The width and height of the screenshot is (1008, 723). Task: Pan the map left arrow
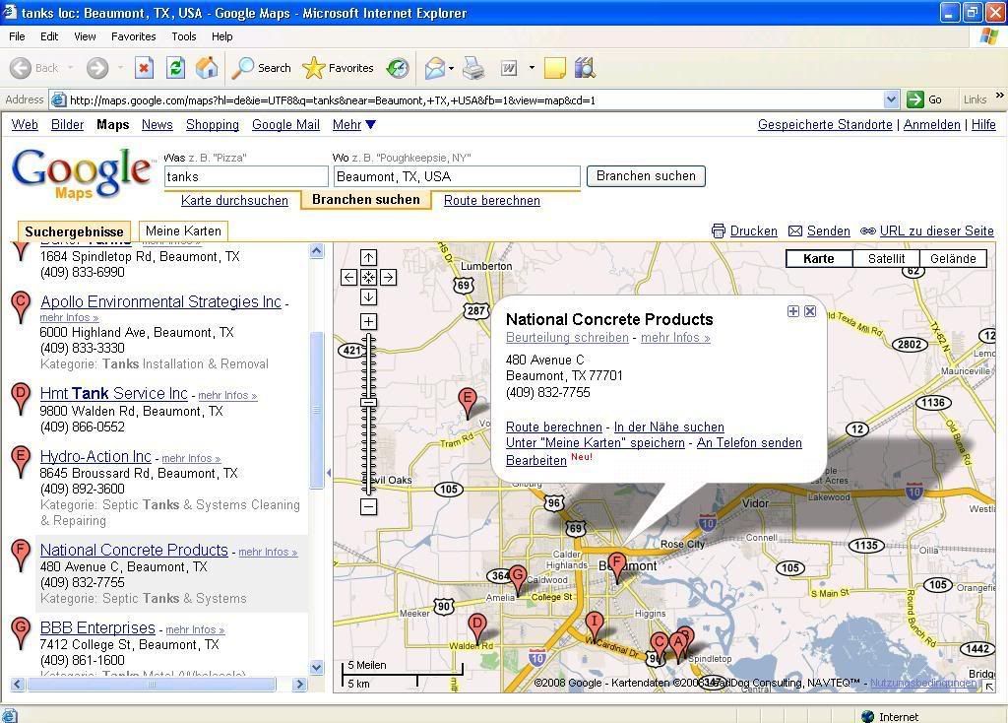348,277
